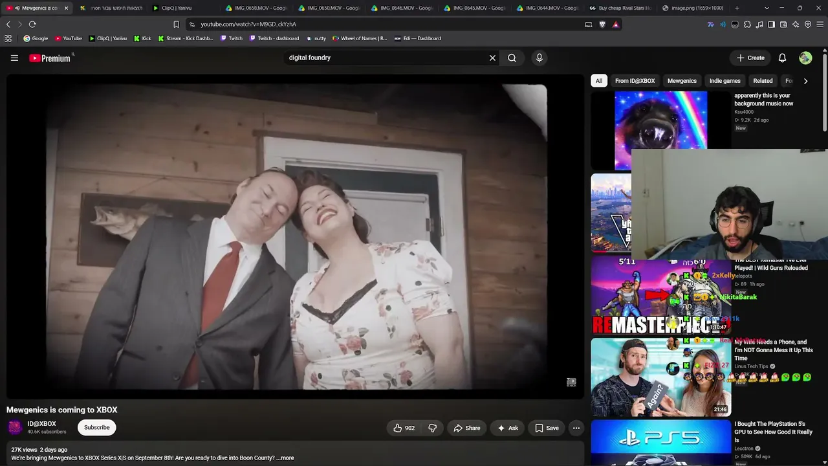Image resolution: width=828 pixels, height=466 pixels.
Task: Open the PlayStation 5 GPU video thumbnail
Action: click(x=660, y=443)
